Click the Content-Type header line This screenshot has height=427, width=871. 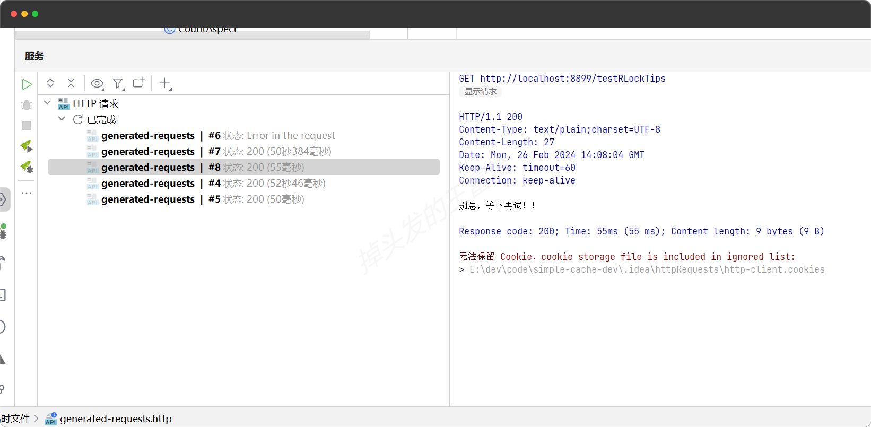pyautogui.click(x=560, y=129)
